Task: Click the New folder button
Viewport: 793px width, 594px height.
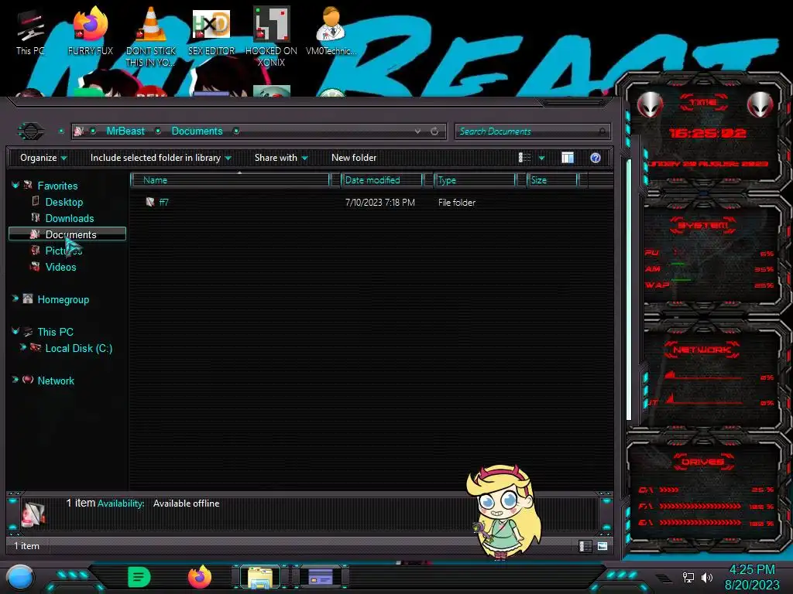Action: point(354,158)
